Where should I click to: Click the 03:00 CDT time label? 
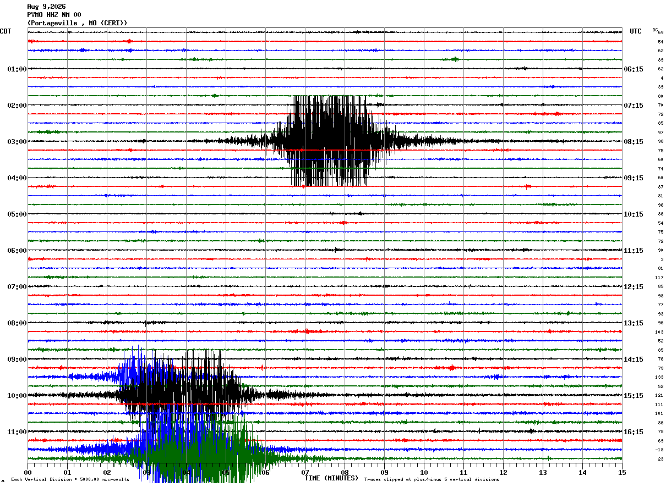pos(17,142)
